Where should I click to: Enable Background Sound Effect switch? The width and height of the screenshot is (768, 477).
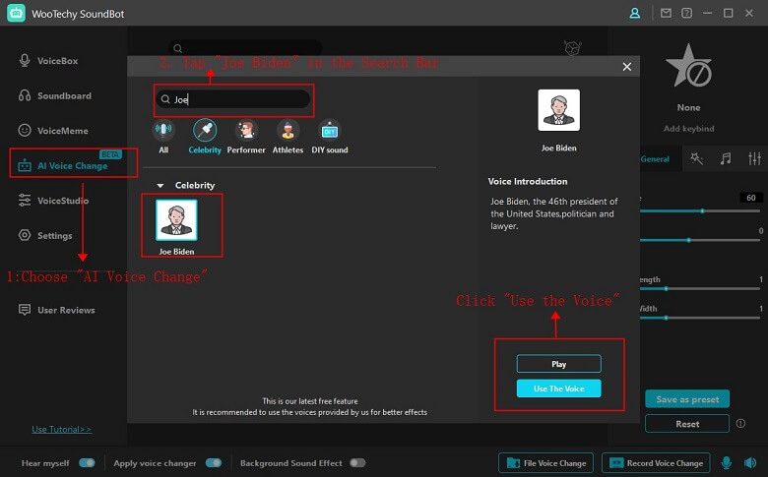click(357, 463)
